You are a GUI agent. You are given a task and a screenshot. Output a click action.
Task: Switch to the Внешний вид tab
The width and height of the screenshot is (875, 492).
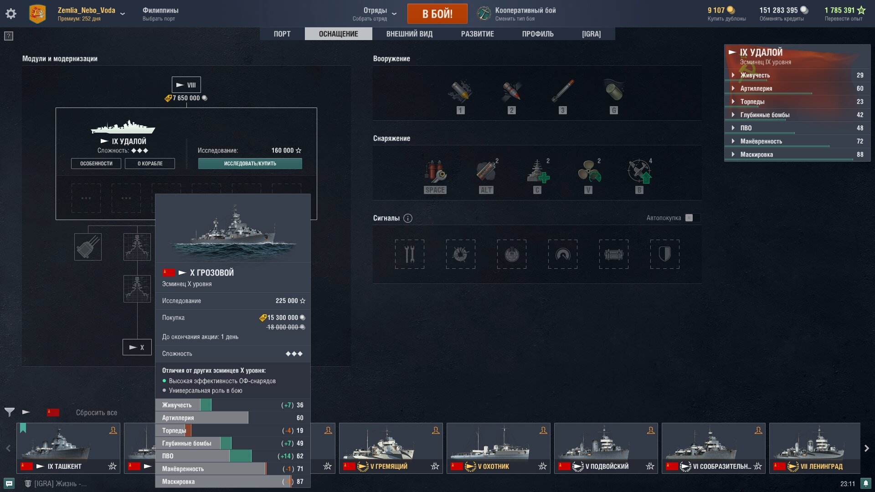[x=409, y=34]
